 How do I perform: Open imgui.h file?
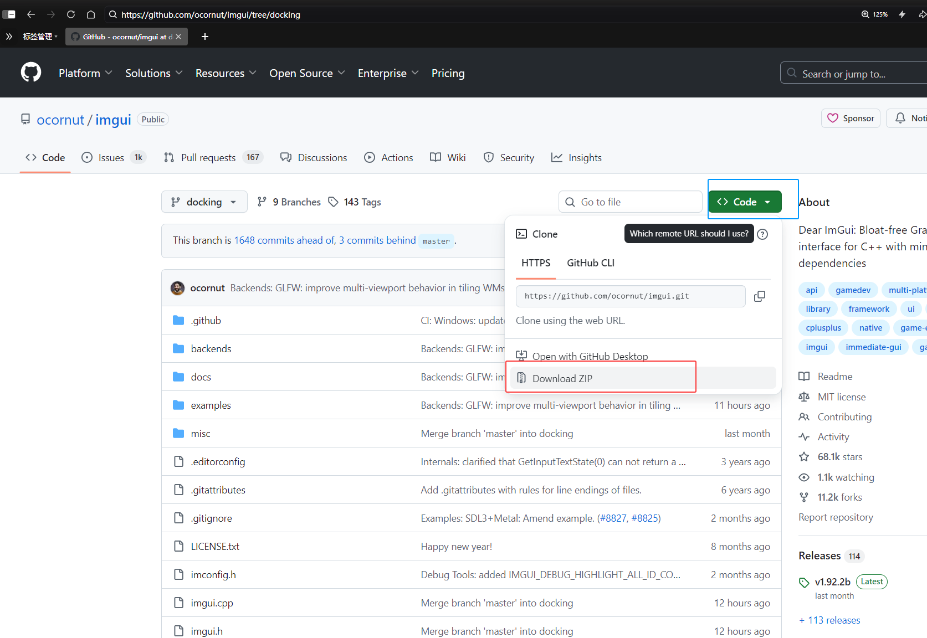click(207, 631)
